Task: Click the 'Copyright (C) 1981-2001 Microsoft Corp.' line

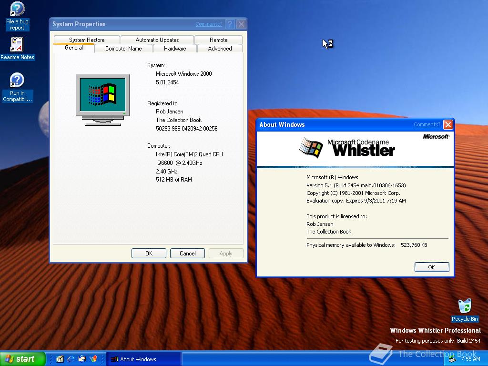Action: 353,193
